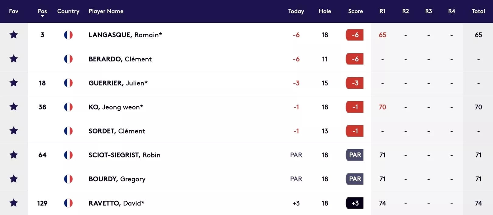Screen dimensions: 493x215
Task: Click the star icon for BOURDY, Gregory
Action: [14, 179]
